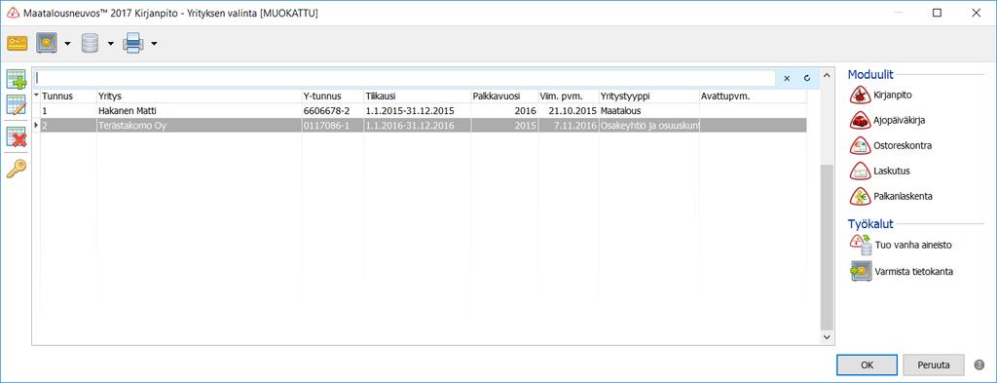Image resolution: width=997 pixels, height=383 pixels.
Task: Open the column selector arrow before Tunnus
Action: 36,96
